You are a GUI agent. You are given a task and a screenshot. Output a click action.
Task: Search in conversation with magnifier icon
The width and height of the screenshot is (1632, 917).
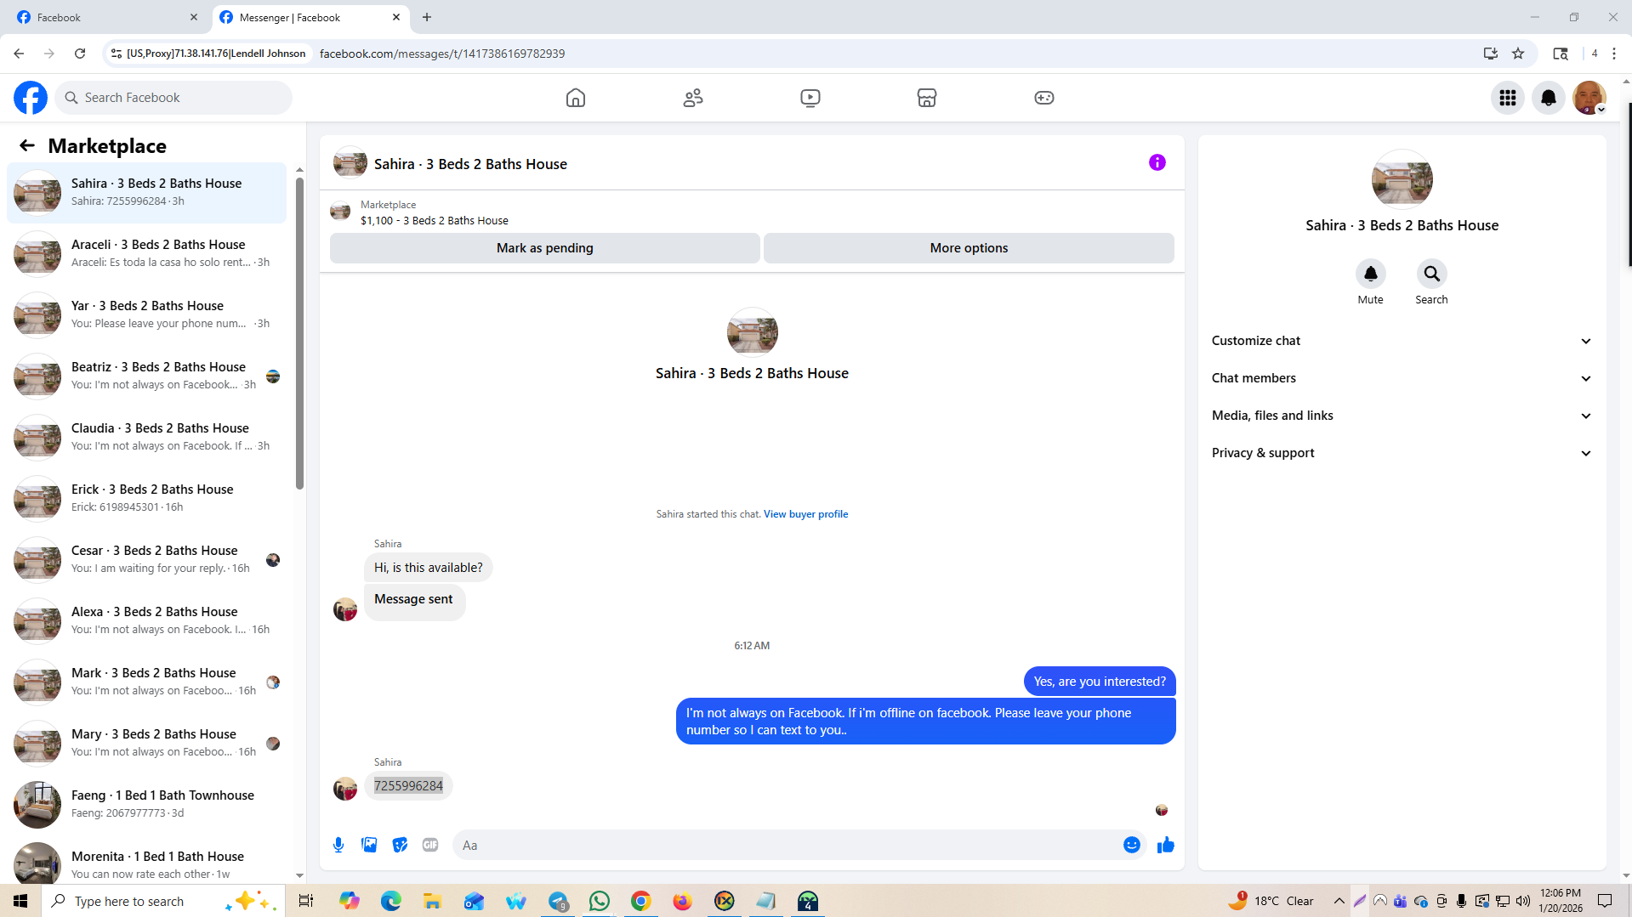[1432, 274]
